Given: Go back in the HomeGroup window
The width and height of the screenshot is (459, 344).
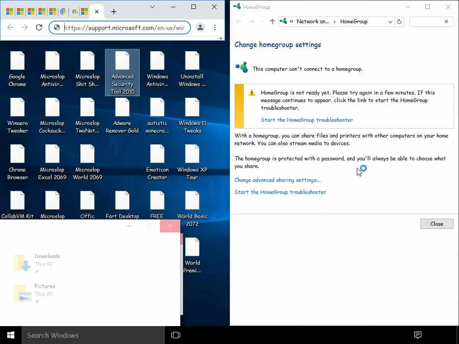Looking at the screenshot, I should [238, 21].
